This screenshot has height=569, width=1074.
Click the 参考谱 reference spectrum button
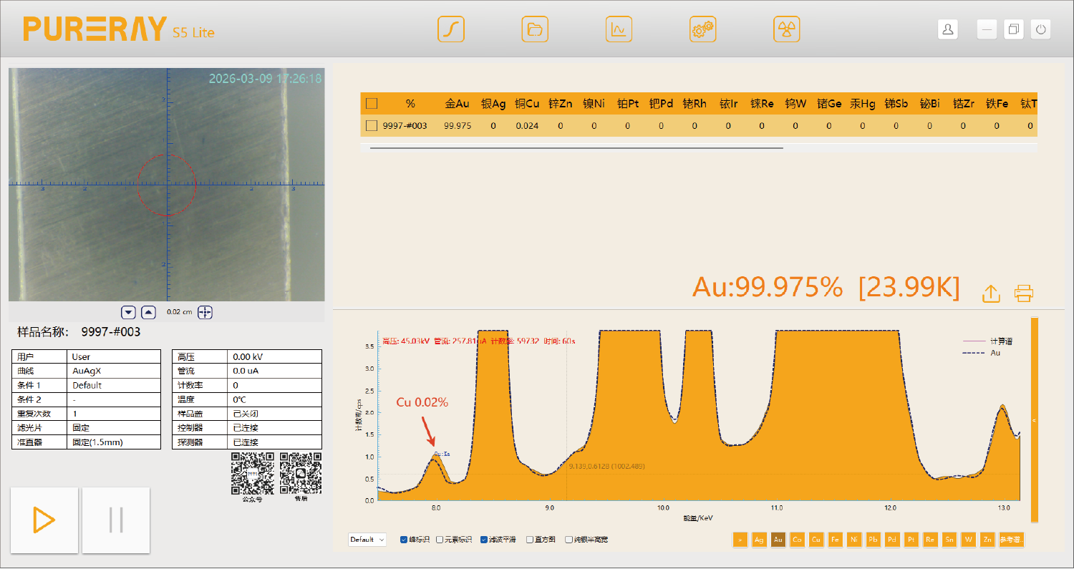coord(1011,540)
